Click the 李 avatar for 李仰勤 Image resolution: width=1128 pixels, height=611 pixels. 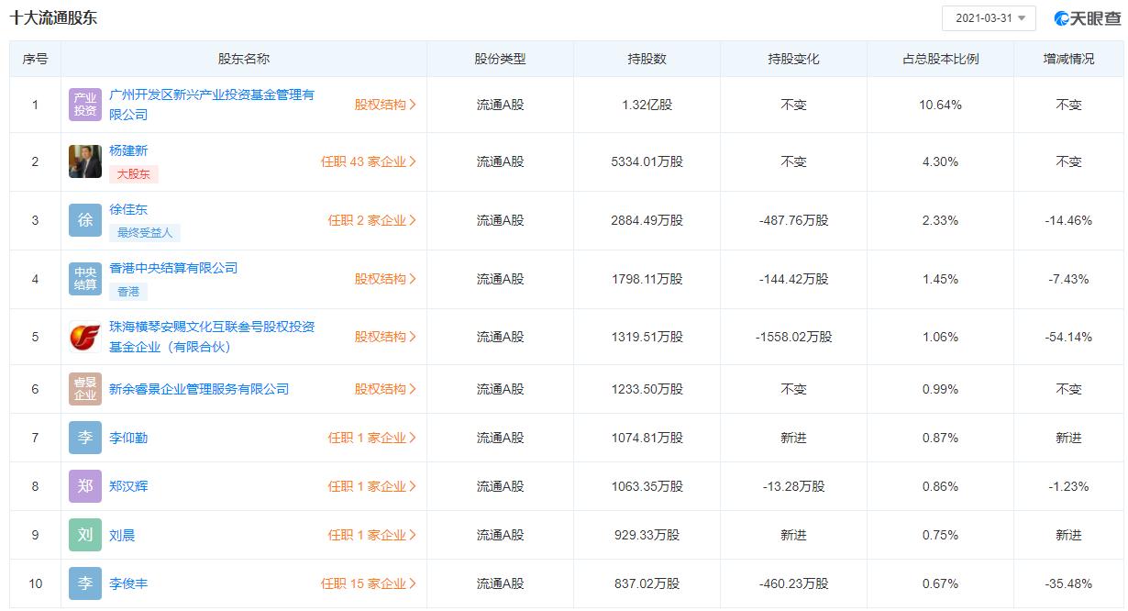tap(85, 438)
